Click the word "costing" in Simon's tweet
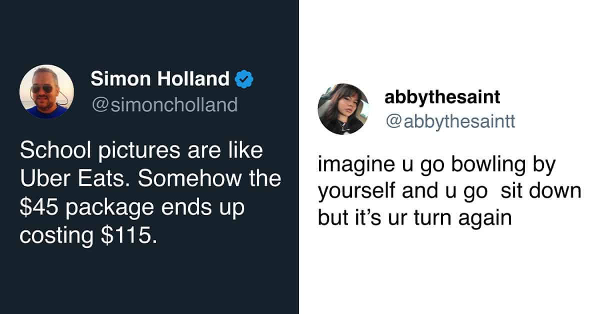This screenshot has width=600, height=314. 57,237
